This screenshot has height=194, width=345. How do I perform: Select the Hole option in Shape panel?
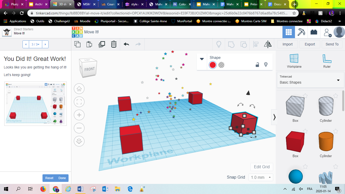click(221, 65)
